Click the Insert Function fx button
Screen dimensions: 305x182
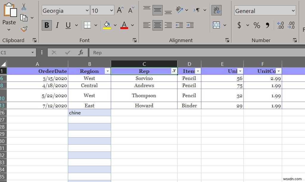(81, 52)
